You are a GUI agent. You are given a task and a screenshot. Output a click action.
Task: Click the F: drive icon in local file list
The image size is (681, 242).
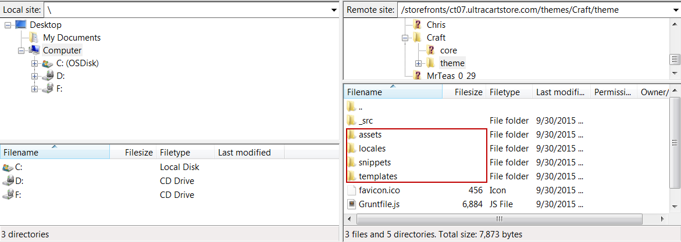tap(8, 195)
